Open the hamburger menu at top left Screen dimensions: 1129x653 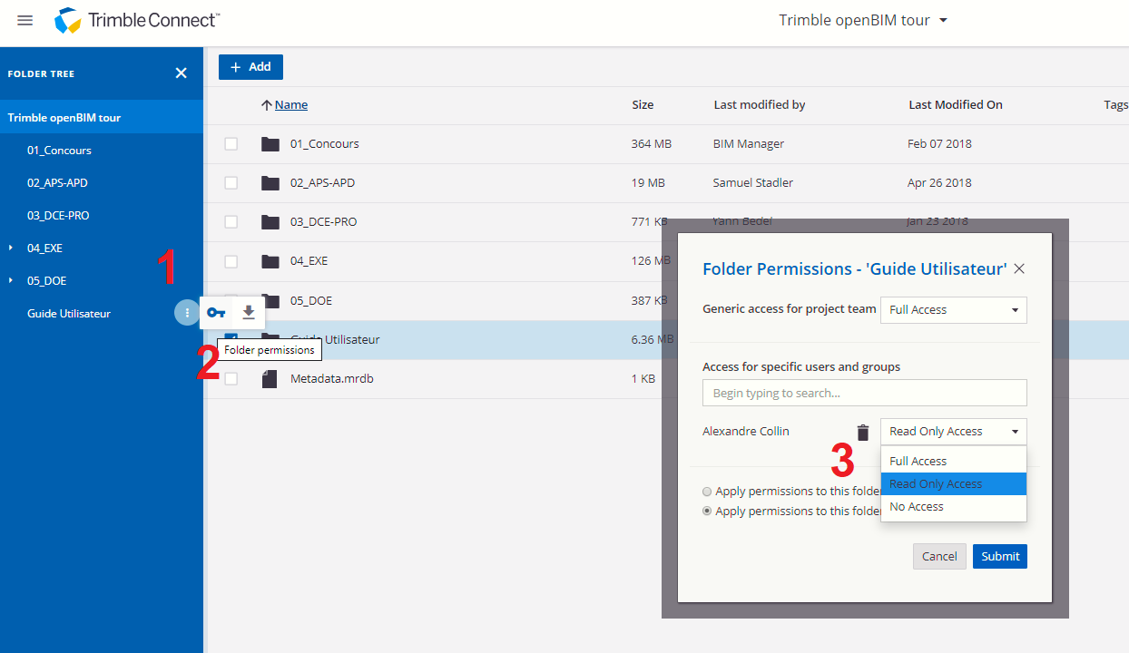(x=25, y=20)
